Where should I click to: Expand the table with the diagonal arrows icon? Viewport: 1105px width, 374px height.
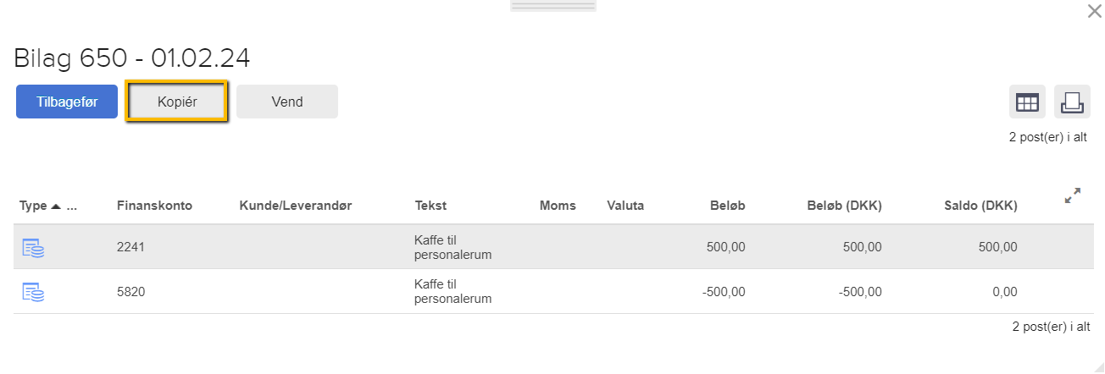point(1072,196)
